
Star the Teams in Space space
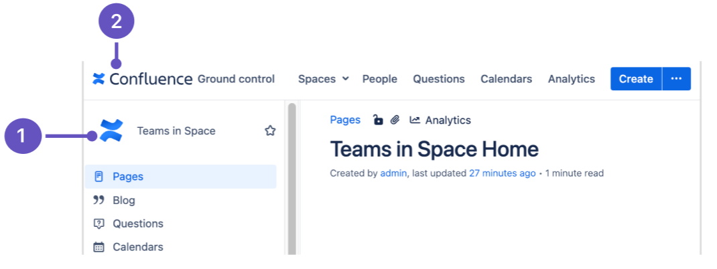coord(270,131)
